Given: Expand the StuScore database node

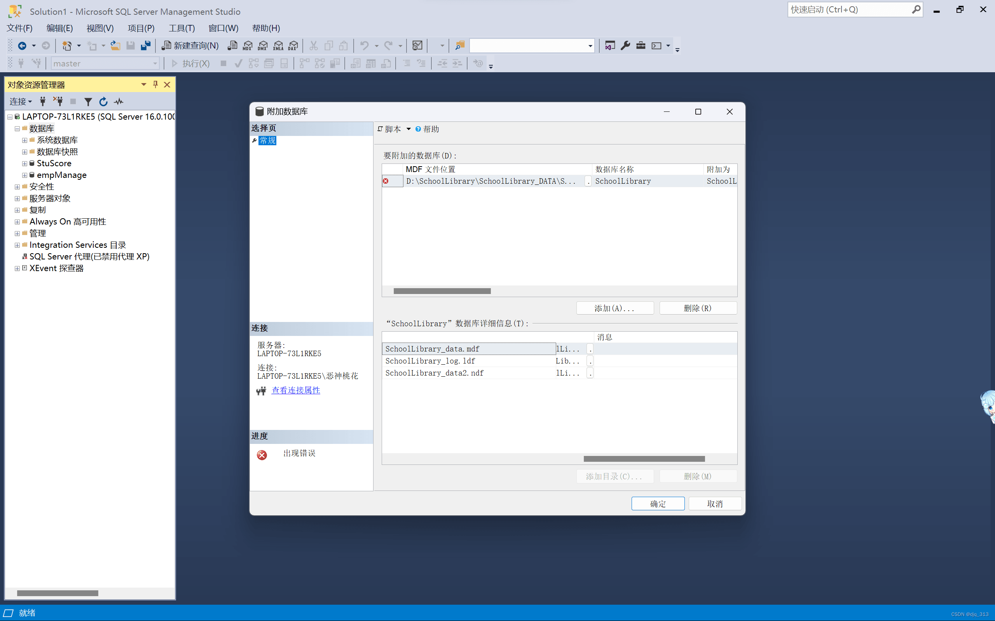Looking at the screenshot, I should [x=24, y=164].
